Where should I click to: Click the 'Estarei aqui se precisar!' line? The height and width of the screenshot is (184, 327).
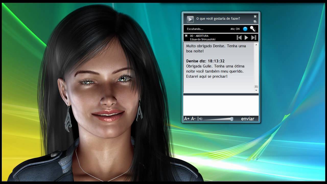[x=207, y=76]
